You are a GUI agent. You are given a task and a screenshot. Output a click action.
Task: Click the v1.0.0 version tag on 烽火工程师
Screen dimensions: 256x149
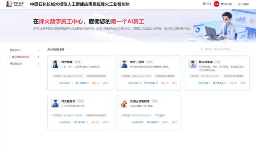point(149,62)
